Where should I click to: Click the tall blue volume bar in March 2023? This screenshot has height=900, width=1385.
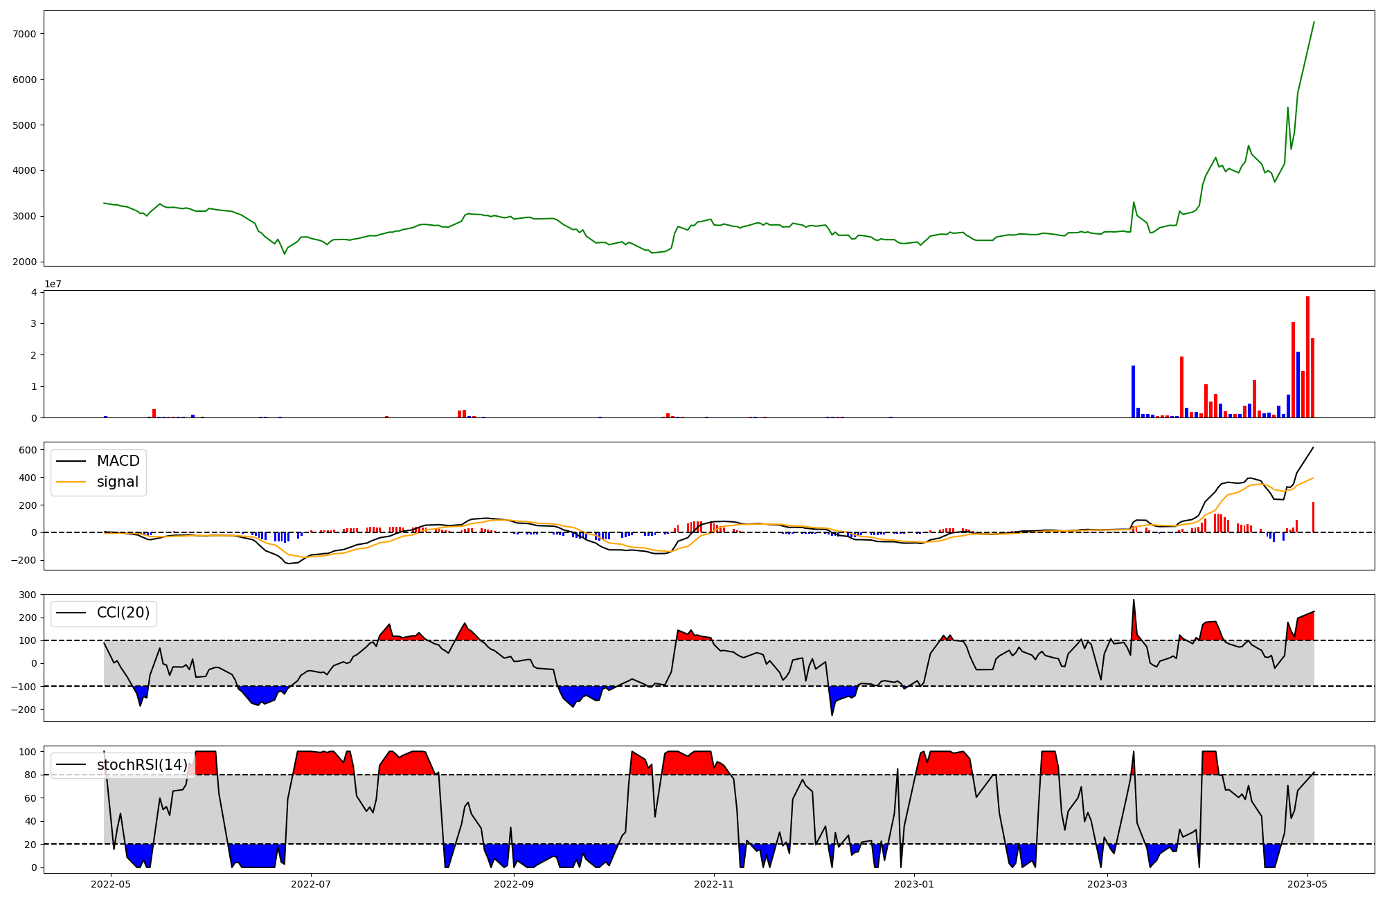tap(1133, 391)
